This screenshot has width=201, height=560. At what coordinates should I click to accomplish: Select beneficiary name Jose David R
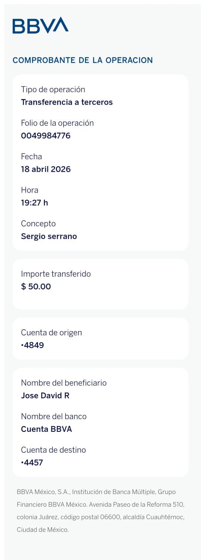pyautogui.click(x=45, y=396)
